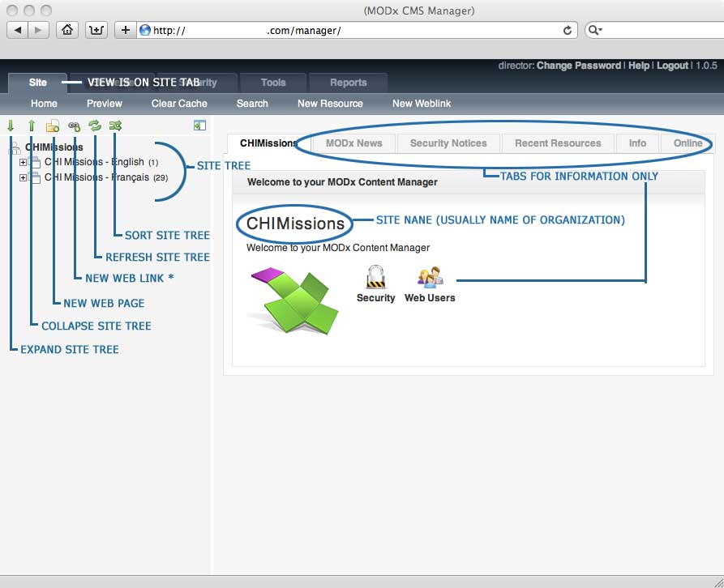Open the Security padlock icon
The image size is (724, 588).
tap(376, 277)
